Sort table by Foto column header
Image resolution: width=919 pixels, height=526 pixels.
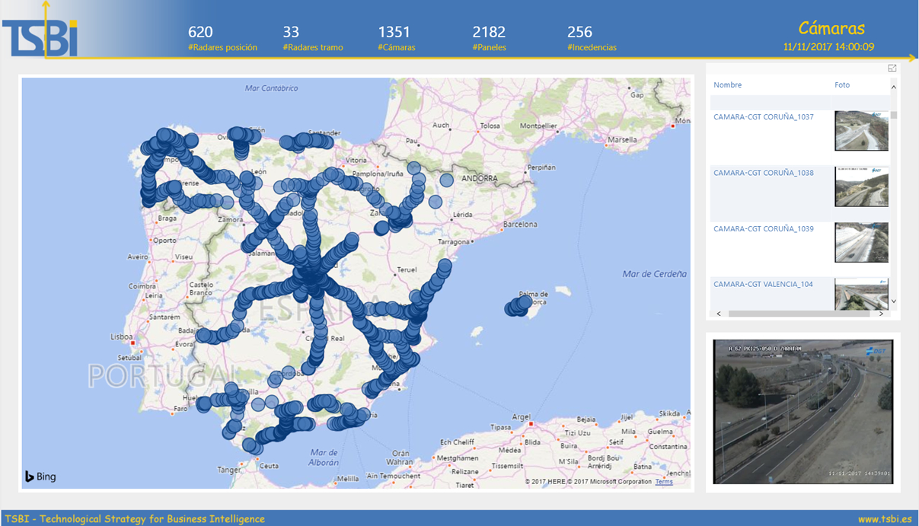click(842, 84)
